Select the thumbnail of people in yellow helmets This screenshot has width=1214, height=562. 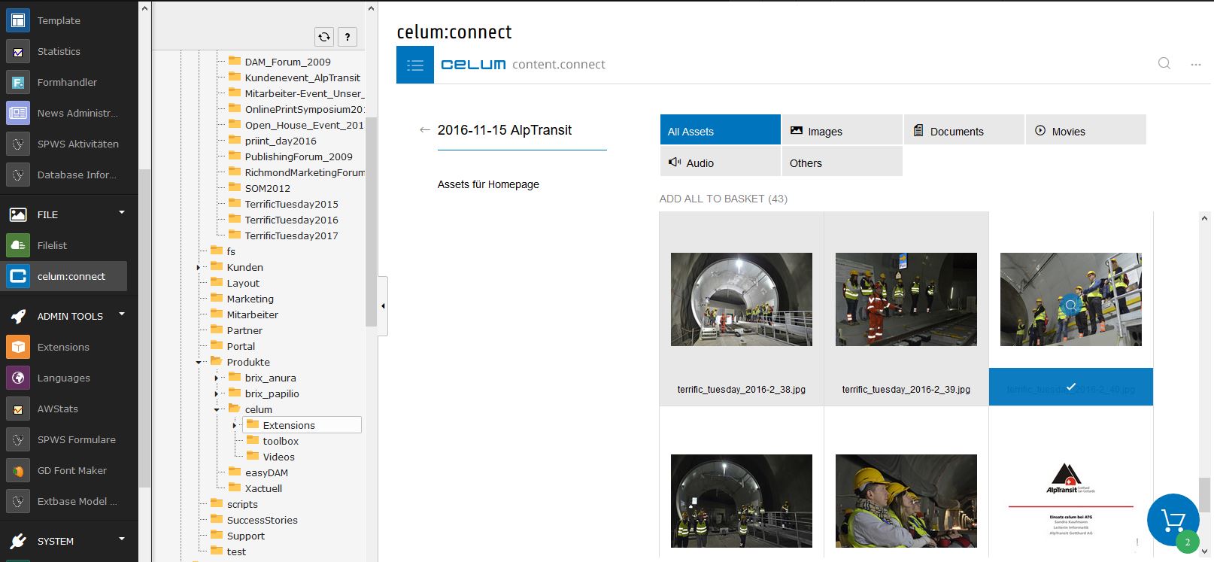pyautogui.click(x=906, y=501)
